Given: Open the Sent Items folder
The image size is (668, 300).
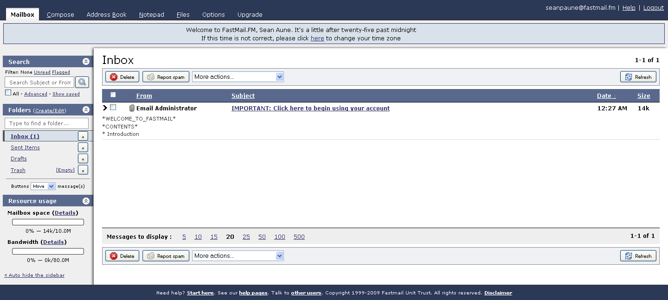Looking at the screenshot, I should (25, 147).
